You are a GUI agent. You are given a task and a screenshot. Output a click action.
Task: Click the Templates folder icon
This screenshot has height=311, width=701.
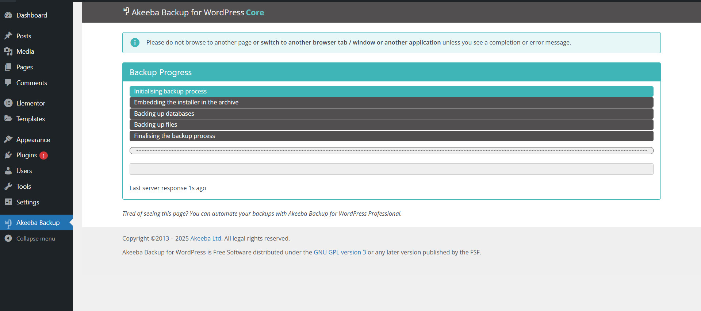click(8, 119)
